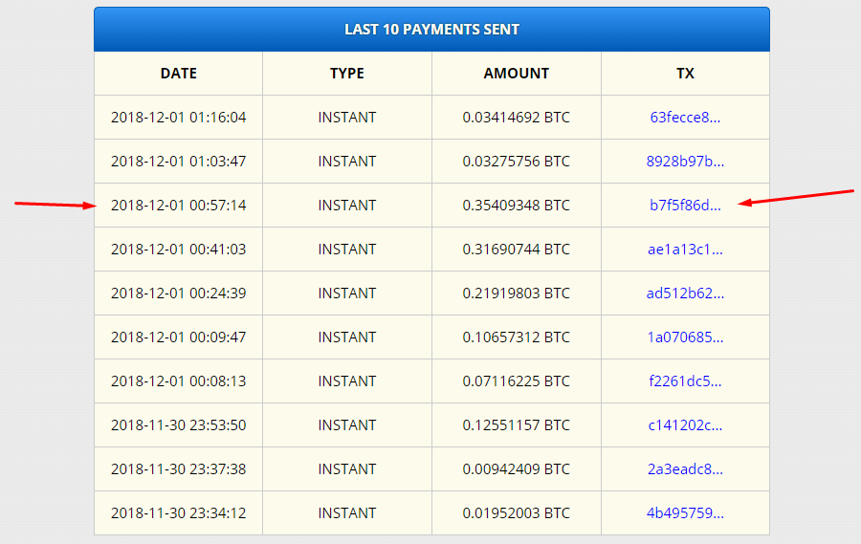Screen dimensions: 861x544
Task: Click amount 0.03275756 BTC
Action: pyautogui.click(x=517, y=162)
